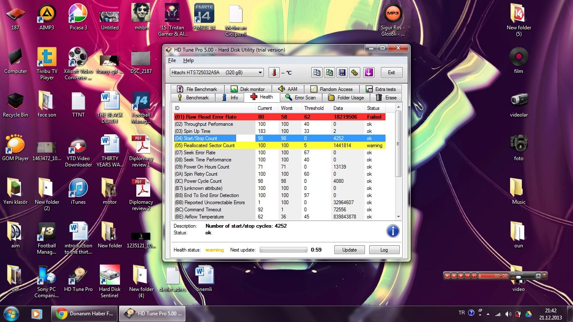Click the Update button

point(349,250)
